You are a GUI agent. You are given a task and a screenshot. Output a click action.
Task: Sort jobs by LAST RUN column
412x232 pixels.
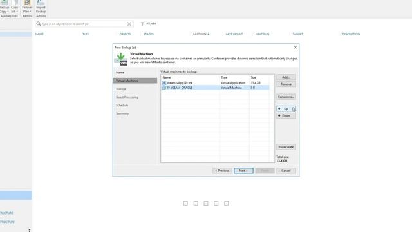[201, 34]
